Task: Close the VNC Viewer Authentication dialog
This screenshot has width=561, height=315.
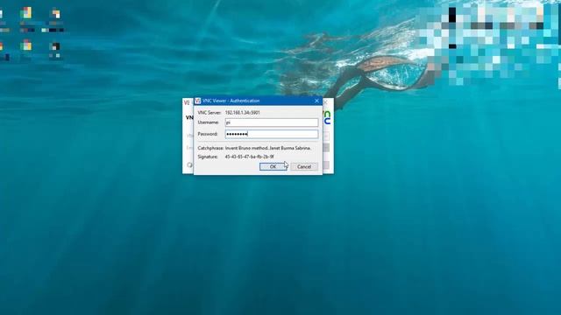Action: coord(316,101)
